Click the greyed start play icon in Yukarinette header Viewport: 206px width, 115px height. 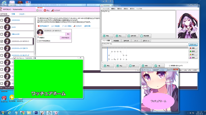click(37, 10)
